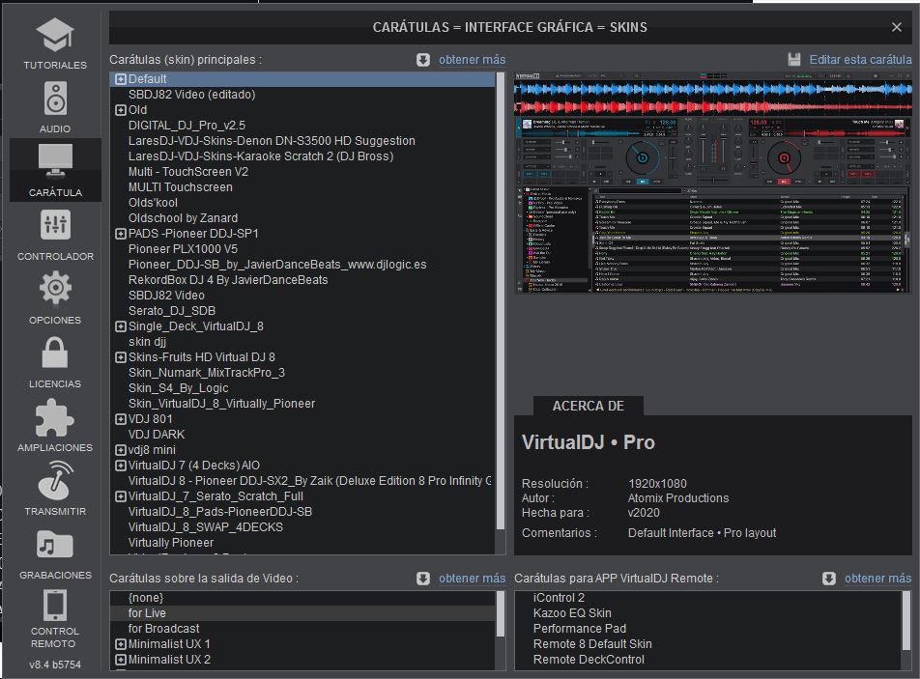Image resolution: width=920 pixels, height=679 pixels.
Task: Click Editar esta carátula link
Action: (860, 60)
